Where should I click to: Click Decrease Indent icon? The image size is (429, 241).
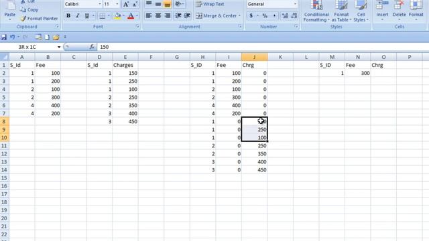[x=178, y=15]
